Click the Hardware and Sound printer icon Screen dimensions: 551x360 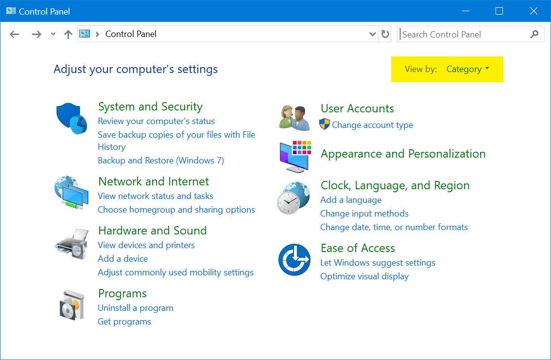71,242
